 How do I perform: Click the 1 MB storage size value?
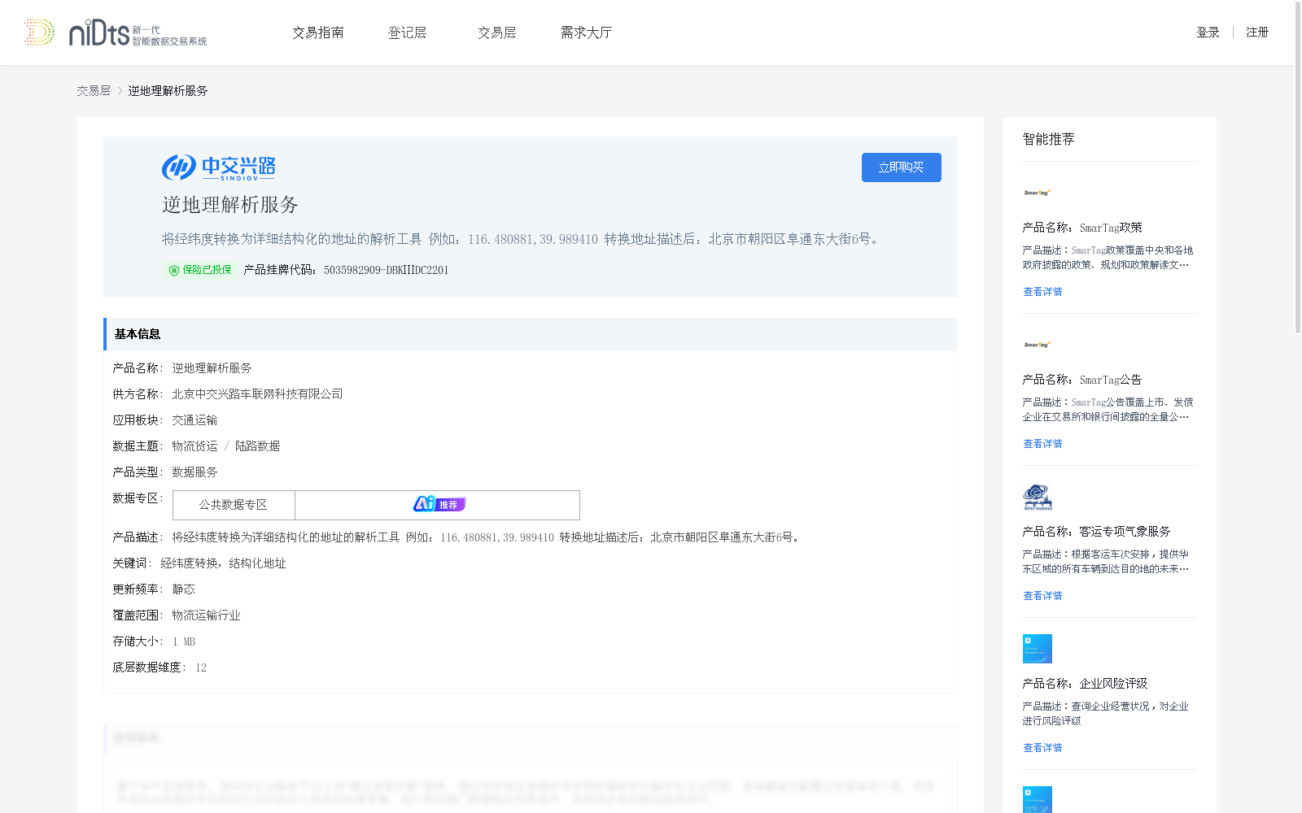click(183, 641)
